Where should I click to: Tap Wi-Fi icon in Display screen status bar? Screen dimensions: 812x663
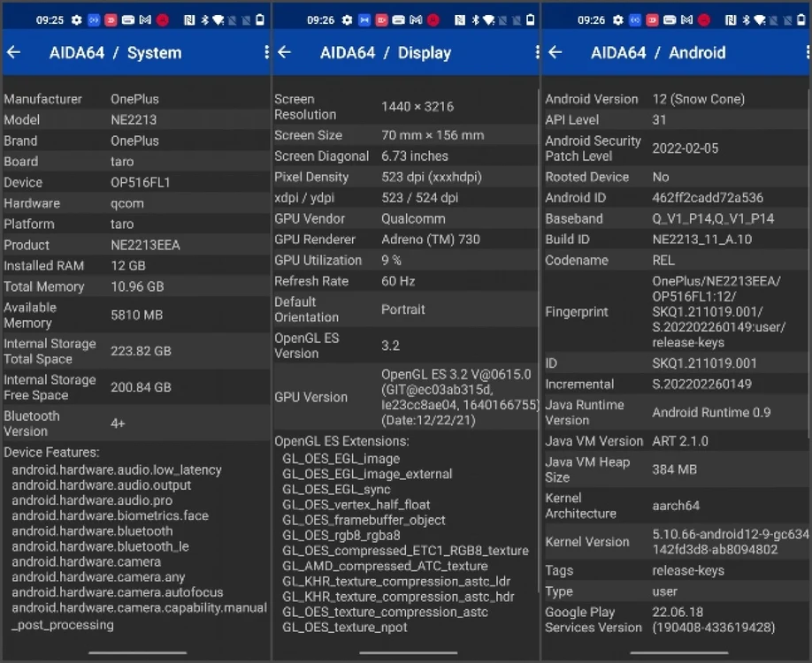tap(489, 20)
